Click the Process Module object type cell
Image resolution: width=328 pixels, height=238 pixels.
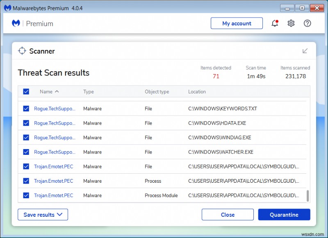tap(161, 195)
